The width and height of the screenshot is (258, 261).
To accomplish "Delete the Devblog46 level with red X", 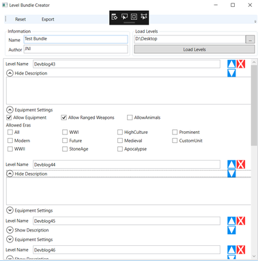I will tap(241, 250).
